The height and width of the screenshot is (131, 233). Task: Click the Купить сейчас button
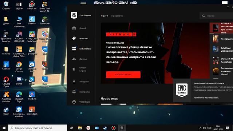[123, 75]
